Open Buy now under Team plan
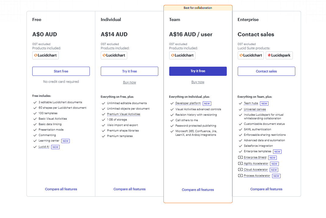 pos(198,82)
